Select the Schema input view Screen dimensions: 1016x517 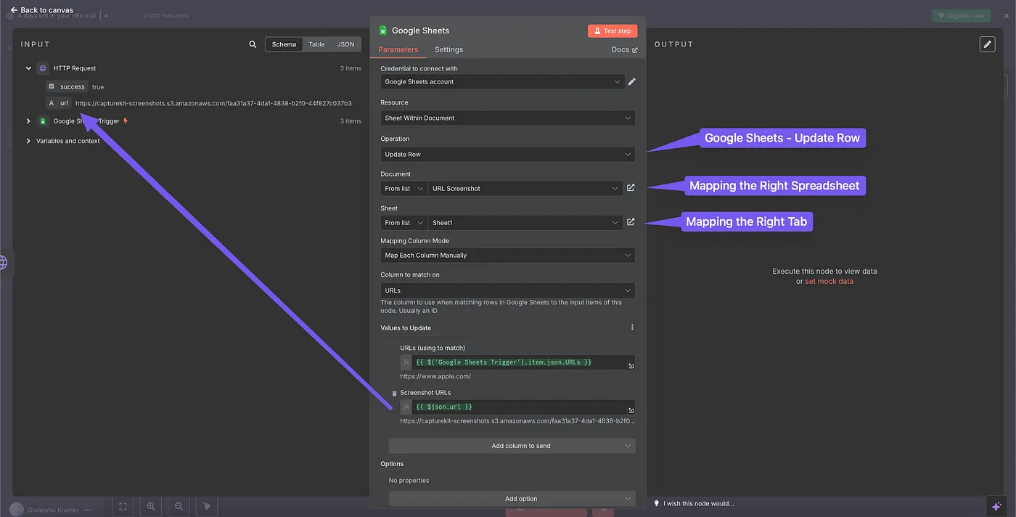point(284,44)
